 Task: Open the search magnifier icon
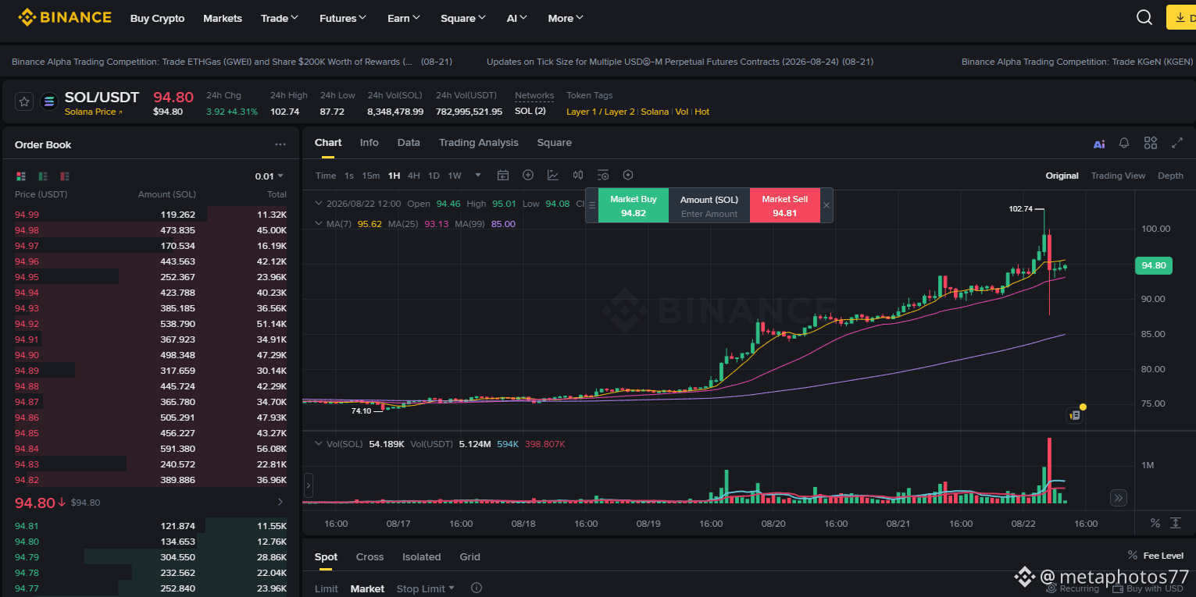click(1144, 17)
